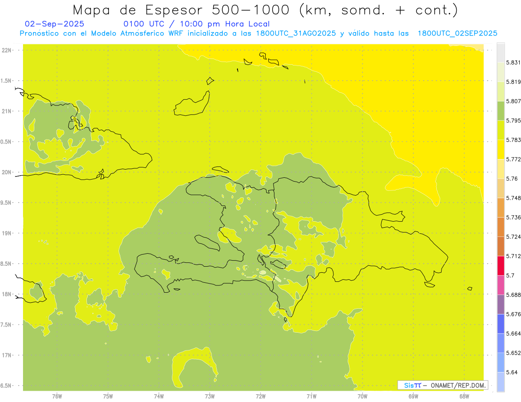
Task: Click the colorbar label '5.736'
Action: (514, 217)
